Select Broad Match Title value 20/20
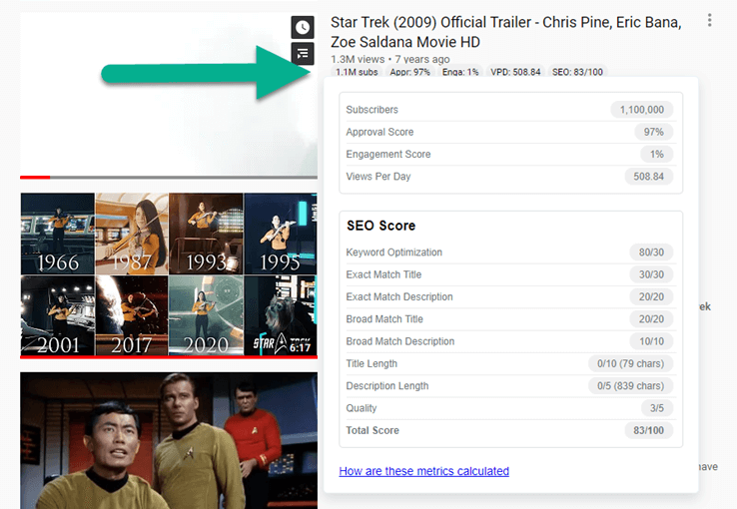This screenshot has height=509, width=737. click(x=651, y=319)
